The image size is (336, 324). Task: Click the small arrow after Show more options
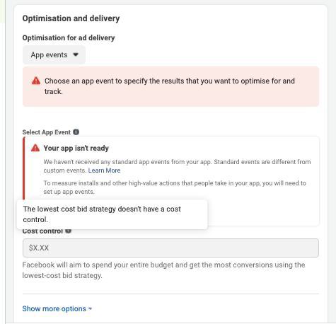[x=90, y=308]
